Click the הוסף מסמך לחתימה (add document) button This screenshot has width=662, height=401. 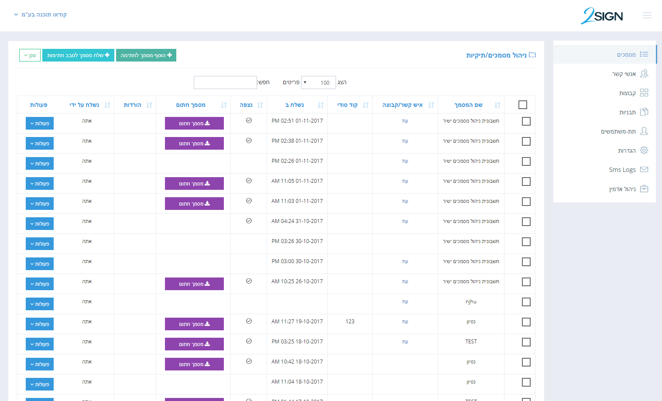146,55
